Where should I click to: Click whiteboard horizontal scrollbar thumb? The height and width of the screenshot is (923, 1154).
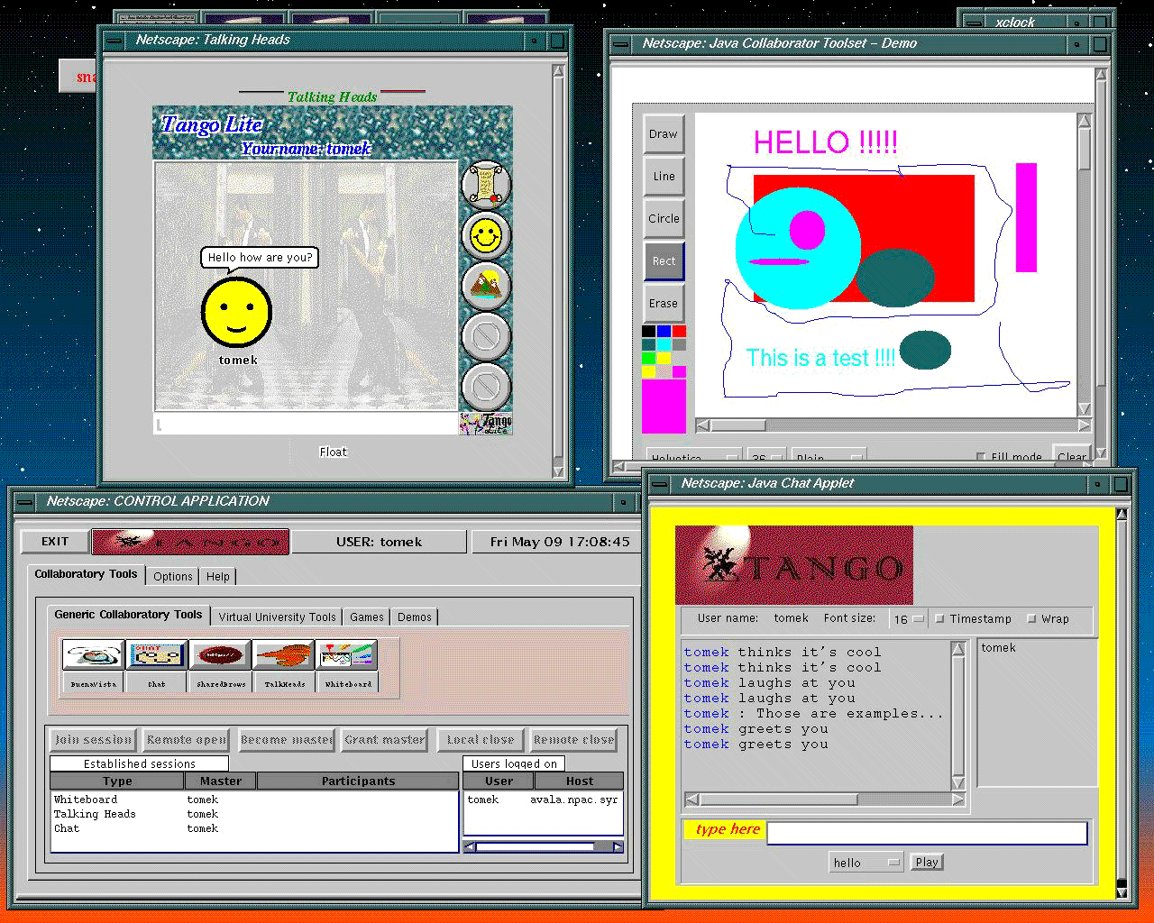[738, 425]
